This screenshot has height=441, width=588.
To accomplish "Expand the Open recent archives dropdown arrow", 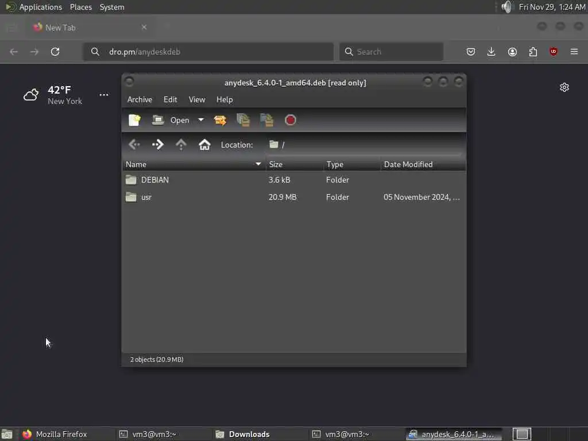I will (x=201, y=120).
